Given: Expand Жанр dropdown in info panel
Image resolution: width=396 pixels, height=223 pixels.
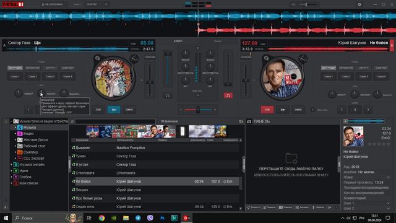Looking at the screenshot, I should [388, 177].
